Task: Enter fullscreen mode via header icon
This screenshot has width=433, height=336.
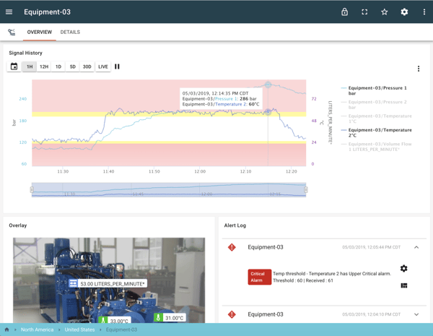Action: (x=364, y=12)
